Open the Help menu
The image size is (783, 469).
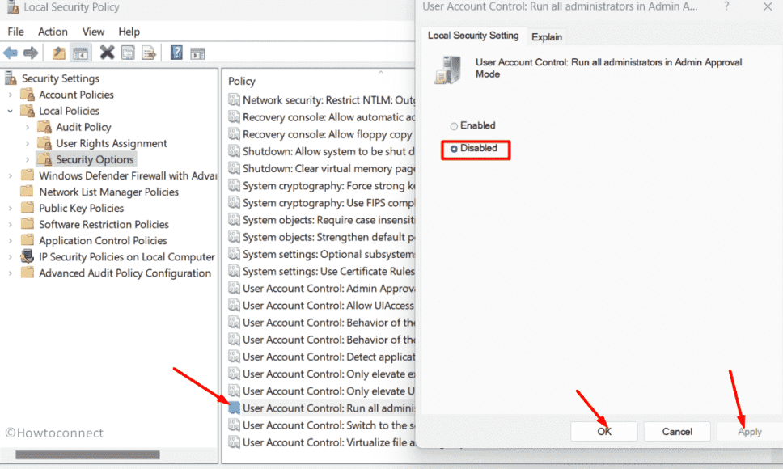[129, 32]
